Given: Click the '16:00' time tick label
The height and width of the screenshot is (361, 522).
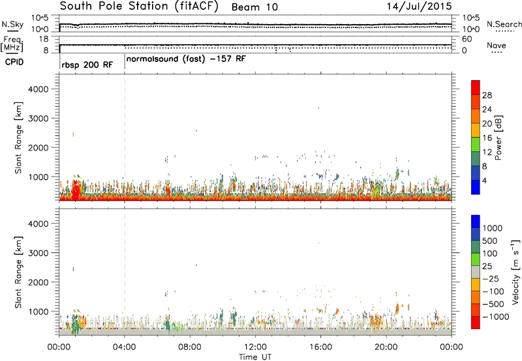Looking at the screenshot, I should [320, 347].
